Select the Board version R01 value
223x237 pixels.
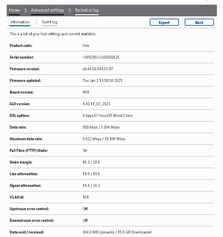pos(86,92)
